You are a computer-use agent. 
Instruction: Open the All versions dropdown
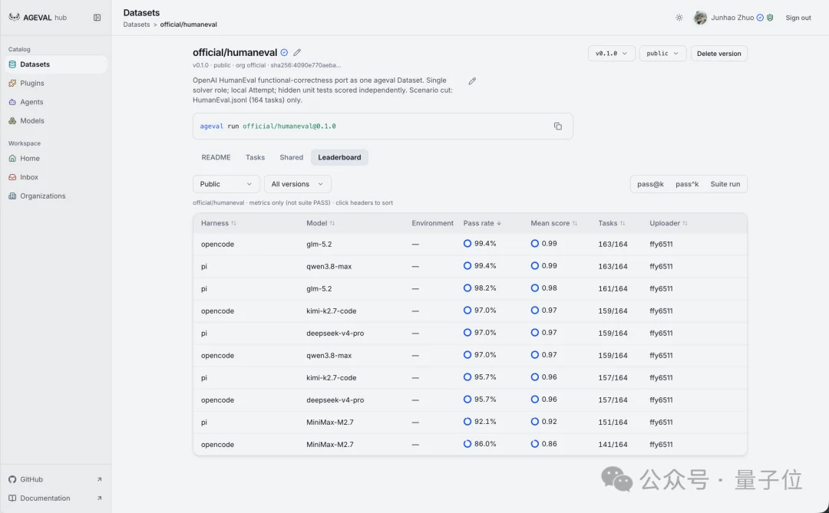pyautogui.click(x=297, y=184)
